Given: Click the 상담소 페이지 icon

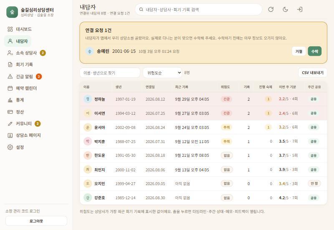Looking at the screenshot, I should (x=10, y=135).
